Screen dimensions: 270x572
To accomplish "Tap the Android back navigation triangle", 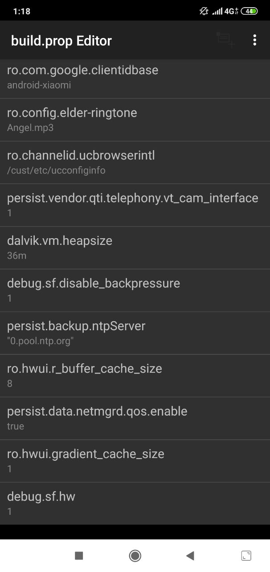I will pos(190,555).
